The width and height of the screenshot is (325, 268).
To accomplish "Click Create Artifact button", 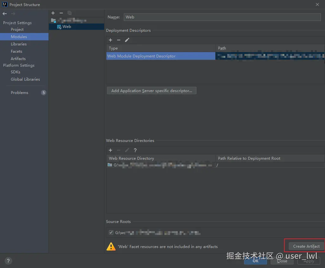I will [x=306, y=246].
